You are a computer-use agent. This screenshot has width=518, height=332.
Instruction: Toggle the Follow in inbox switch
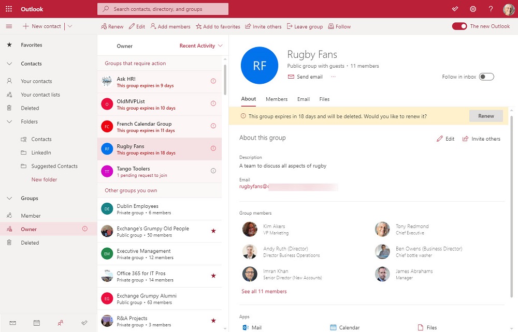(x=486, y=77)
